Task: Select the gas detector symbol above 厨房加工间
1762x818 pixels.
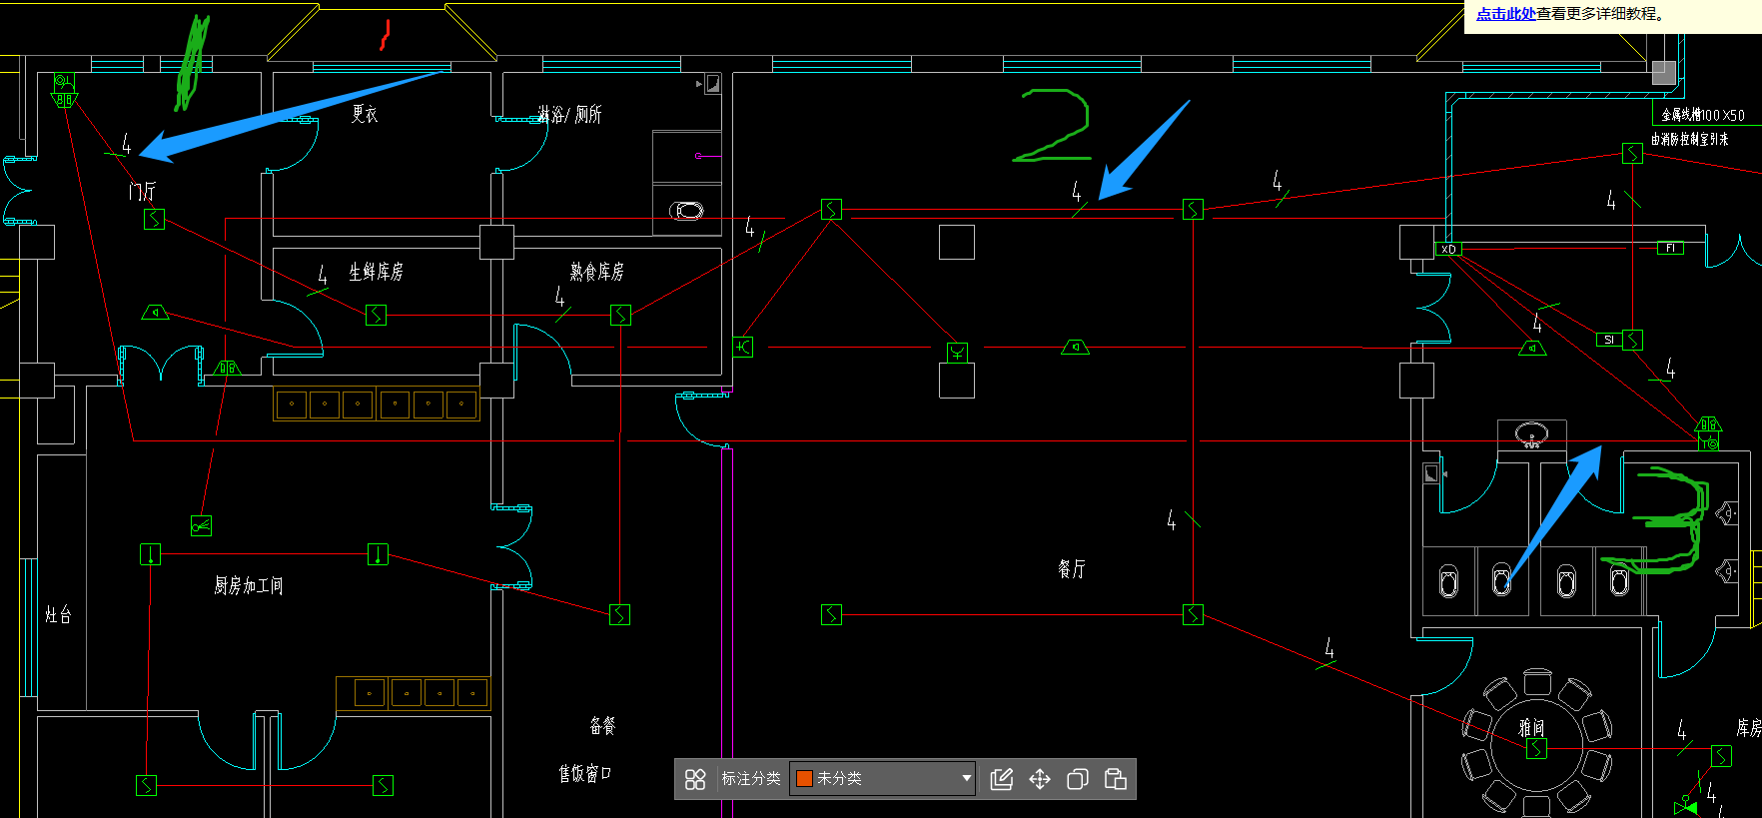Action: 201,525
